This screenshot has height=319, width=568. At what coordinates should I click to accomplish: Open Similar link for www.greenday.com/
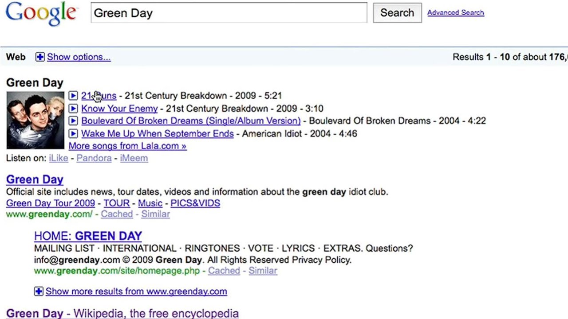coord(155,214)
